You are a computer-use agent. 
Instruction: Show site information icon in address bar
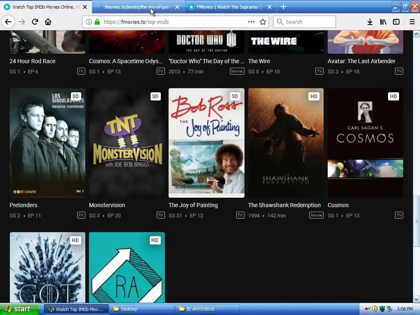(89, 22)
